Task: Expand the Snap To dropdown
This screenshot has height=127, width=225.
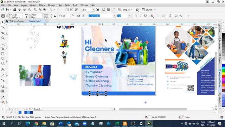Action: click(x=132, y=10)
